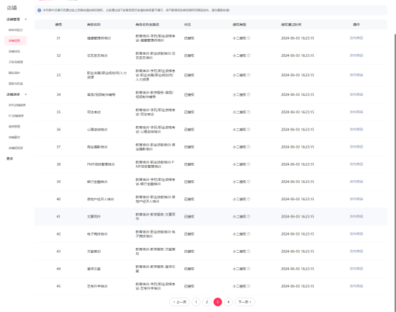The width and height of the screenshot is (396, 312).
Task: Click the vertical scrollbar on right edge
Action: coord(395,172)
